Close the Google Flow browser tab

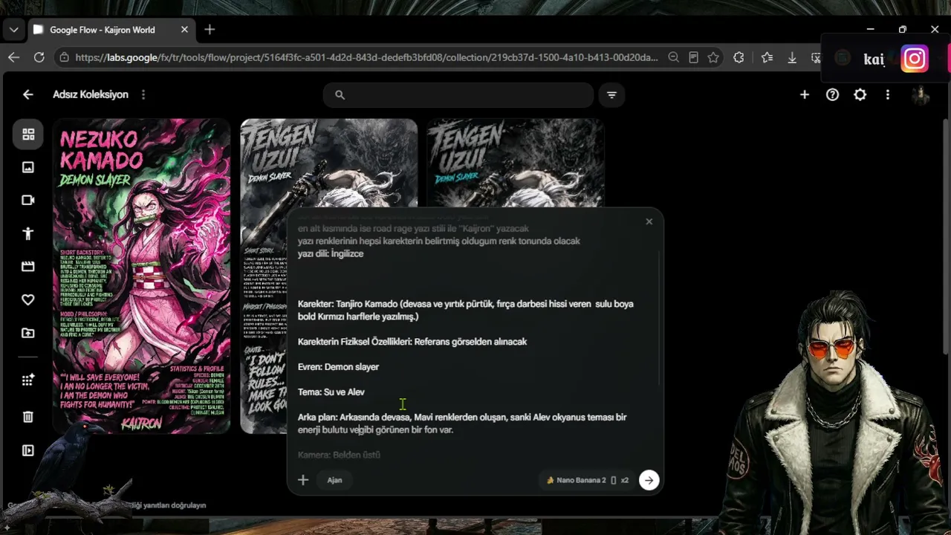coord(184,30)
